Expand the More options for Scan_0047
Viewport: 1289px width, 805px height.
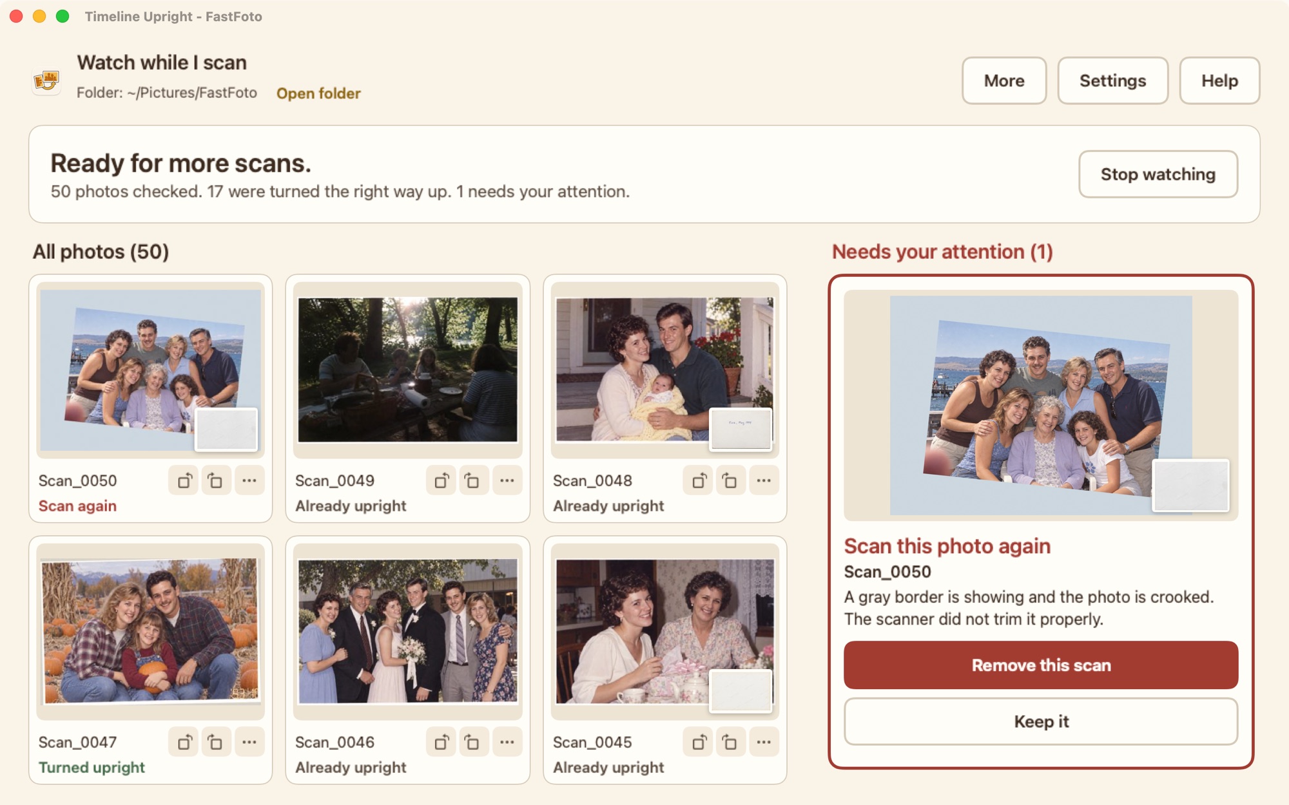[249, 742]
